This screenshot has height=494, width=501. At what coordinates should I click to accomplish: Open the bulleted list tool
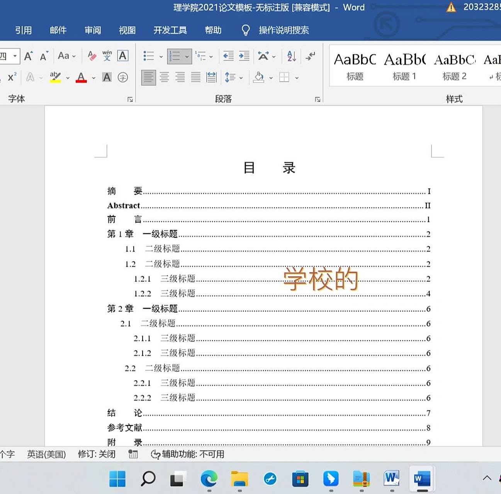149,56
